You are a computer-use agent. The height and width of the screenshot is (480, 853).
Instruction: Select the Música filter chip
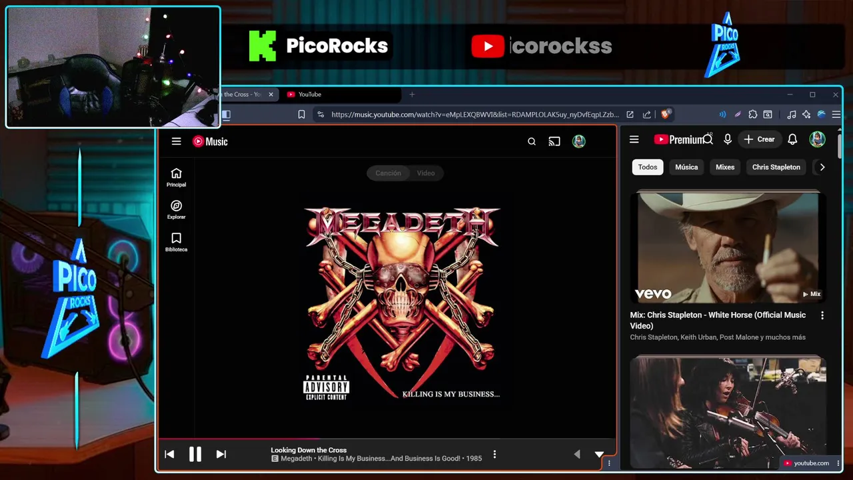click(x=686, y=167)
